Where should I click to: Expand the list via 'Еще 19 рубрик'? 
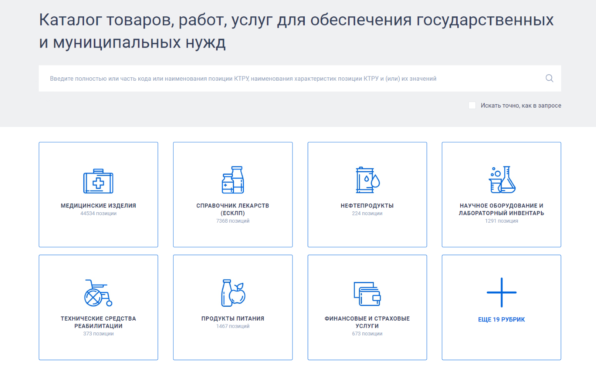501,320
